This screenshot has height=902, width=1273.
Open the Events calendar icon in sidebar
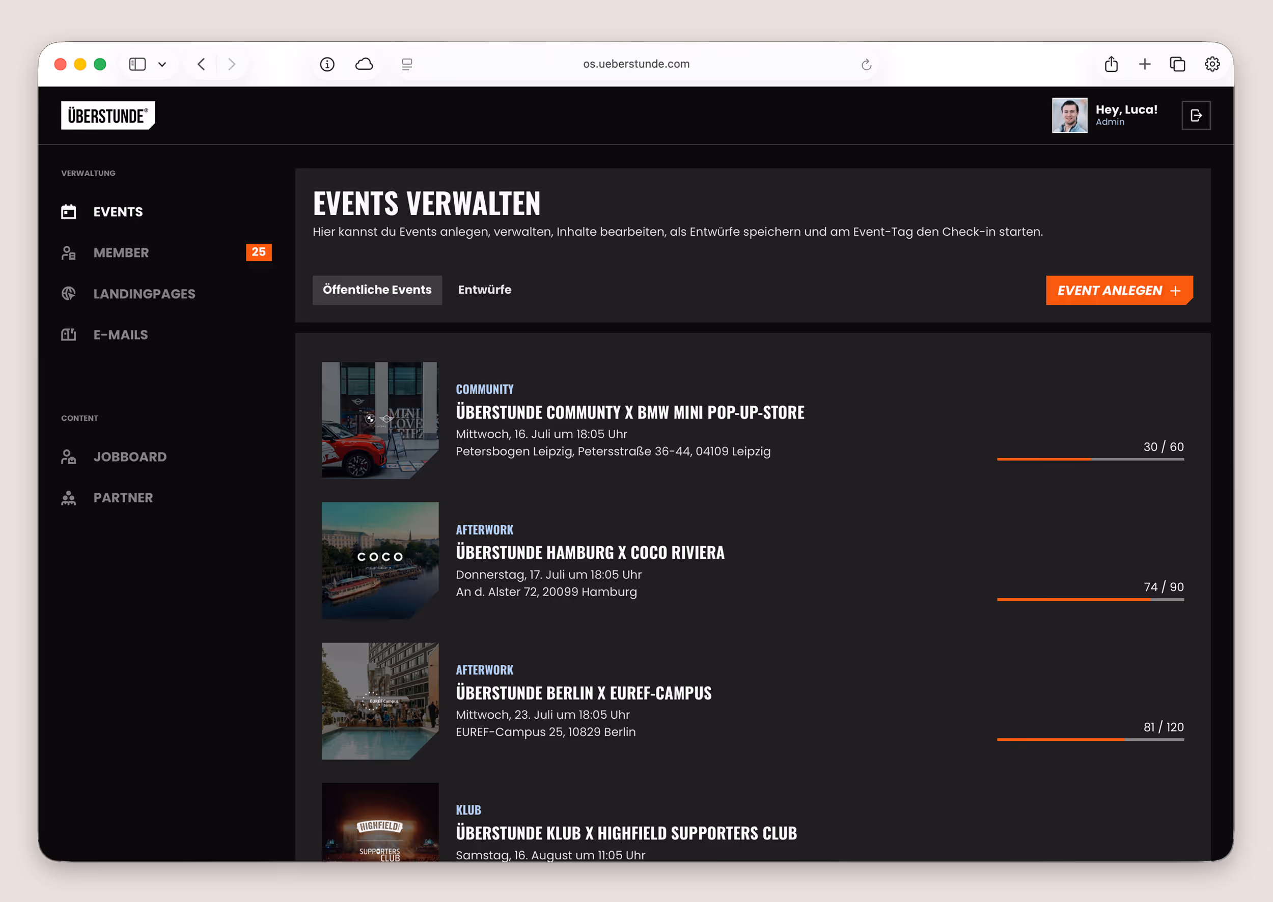(x=68, y=212)
